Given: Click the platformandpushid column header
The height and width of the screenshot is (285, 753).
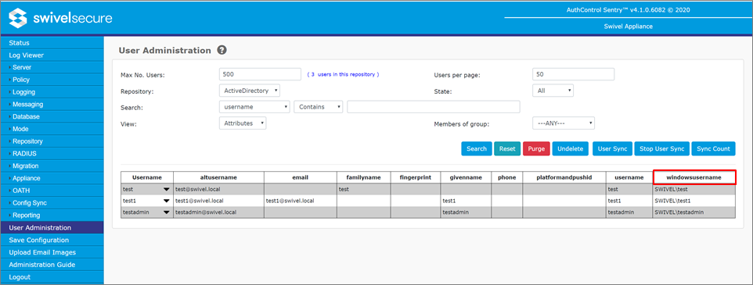Looking at the screenshot, I should coord(564,178).
